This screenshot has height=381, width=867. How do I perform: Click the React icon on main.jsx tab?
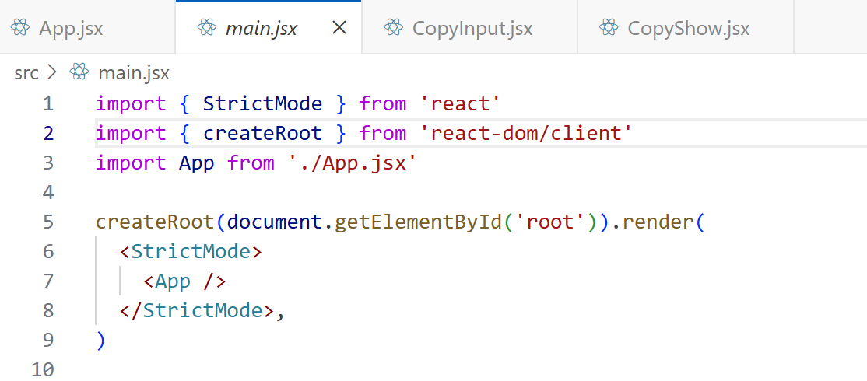pos(207,27)
